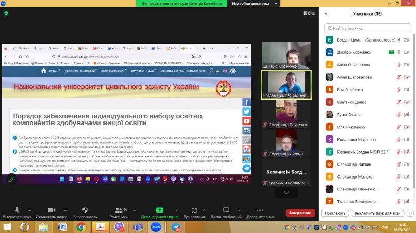The image size is (416, 233).
Task: Click the Найти участника search field
Action: point(368,28)
